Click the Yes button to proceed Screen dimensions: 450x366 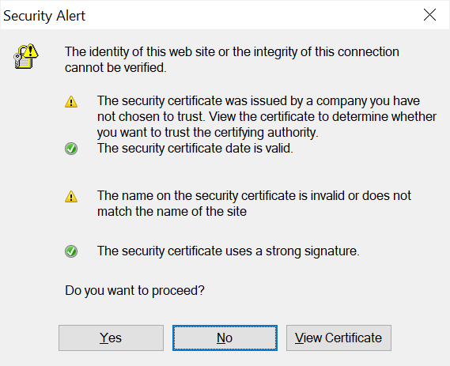[111, 338]
